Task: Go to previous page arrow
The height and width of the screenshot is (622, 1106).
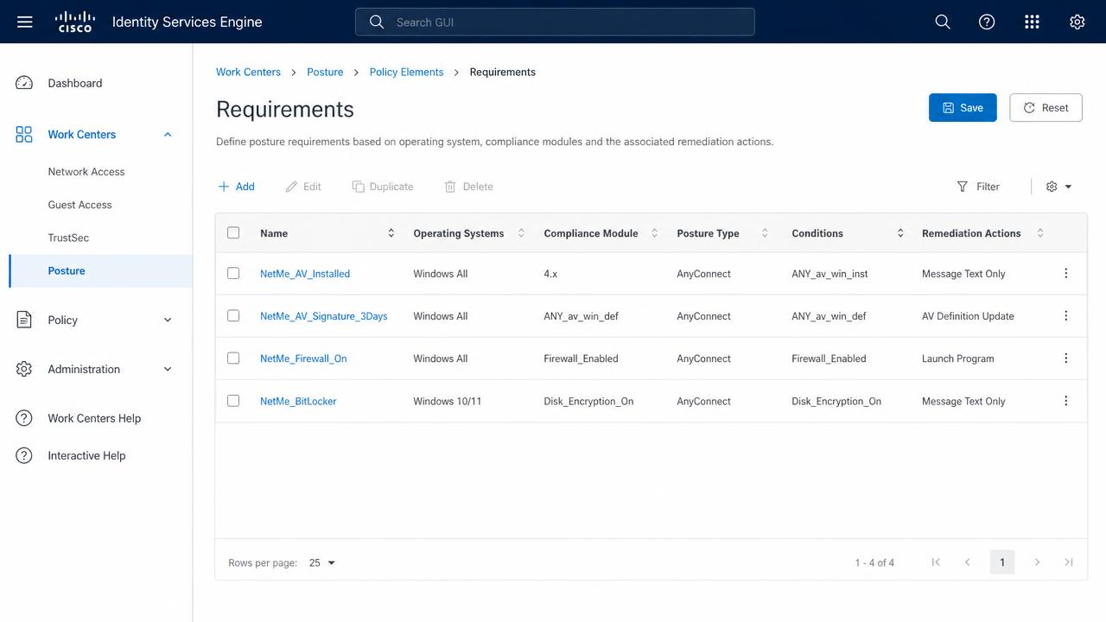Action: (x=968, y=562)
